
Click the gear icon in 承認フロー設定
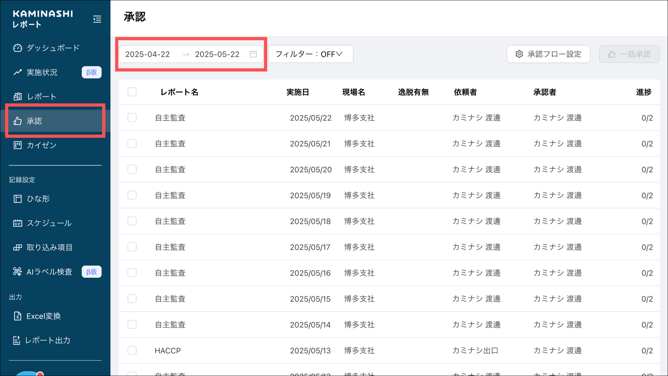pyautogui.click(x=519, y=54)
